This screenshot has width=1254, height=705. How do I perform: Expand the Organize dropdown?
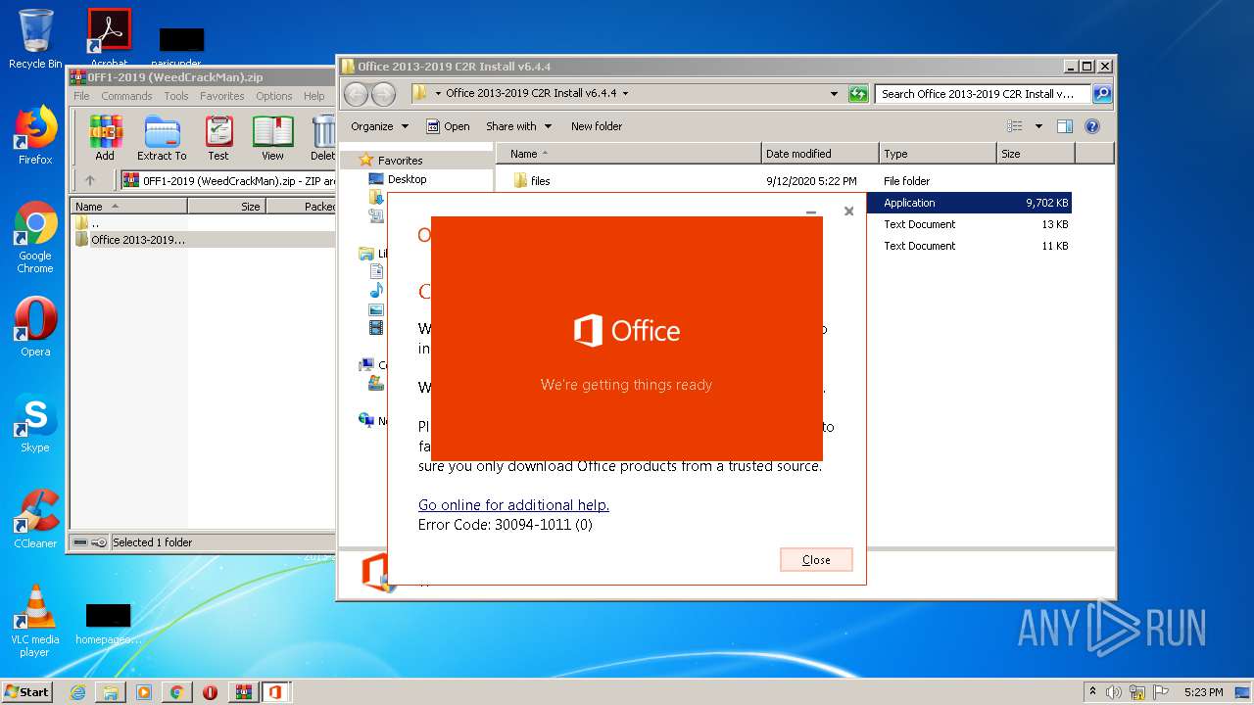[379, 126]
